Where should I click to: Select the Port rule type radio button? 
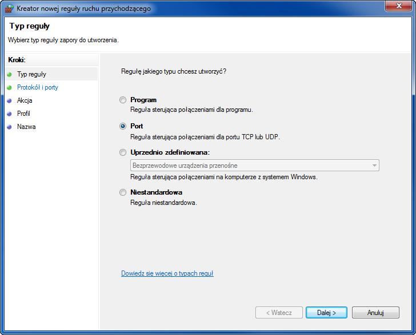[122, 126]
